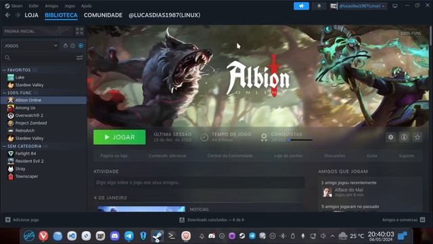Viewport: 433px width, 244px height.
Task: Toggle favorite star for Albion Online
Action: tap(417, 137)
